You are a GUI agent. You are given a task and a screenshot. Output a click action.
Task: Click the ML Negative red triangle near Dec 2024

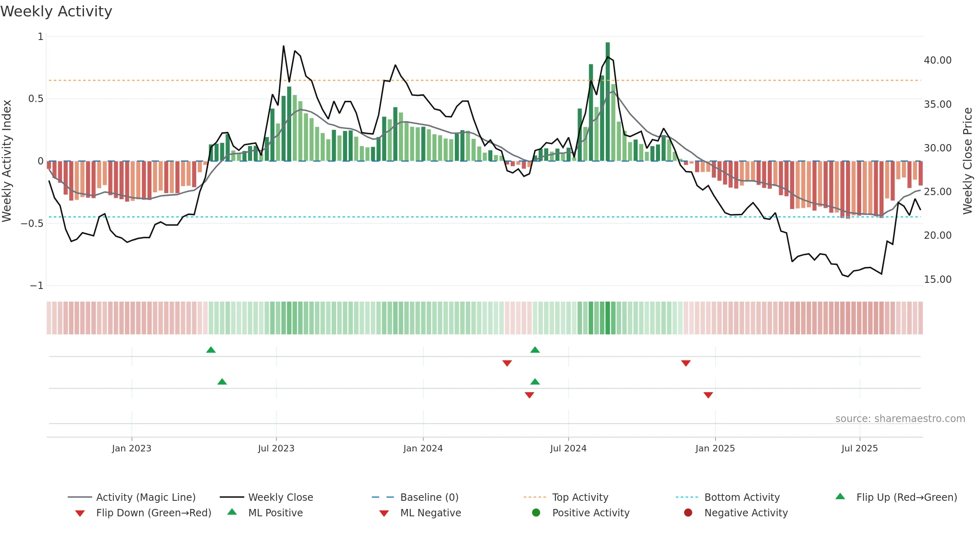[x=708, y=395]
